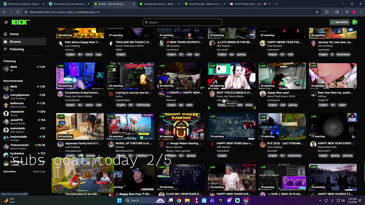Open File Explorer from taskbar
Screen dimensions: 365x205
187,200
